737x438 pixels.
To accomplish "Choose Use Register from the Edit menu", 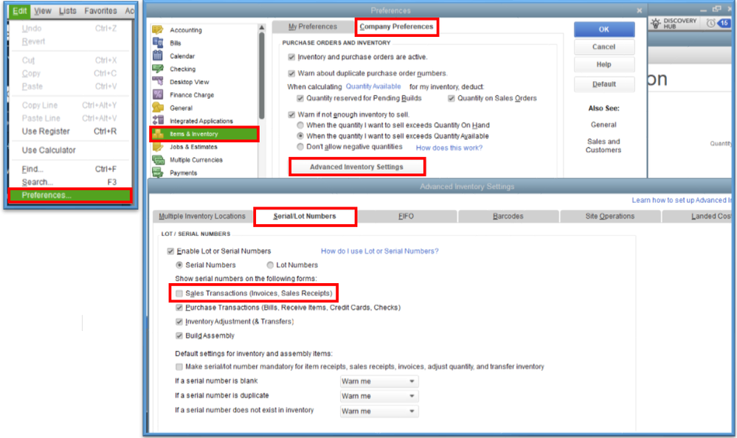I will [x=70, y=131].
